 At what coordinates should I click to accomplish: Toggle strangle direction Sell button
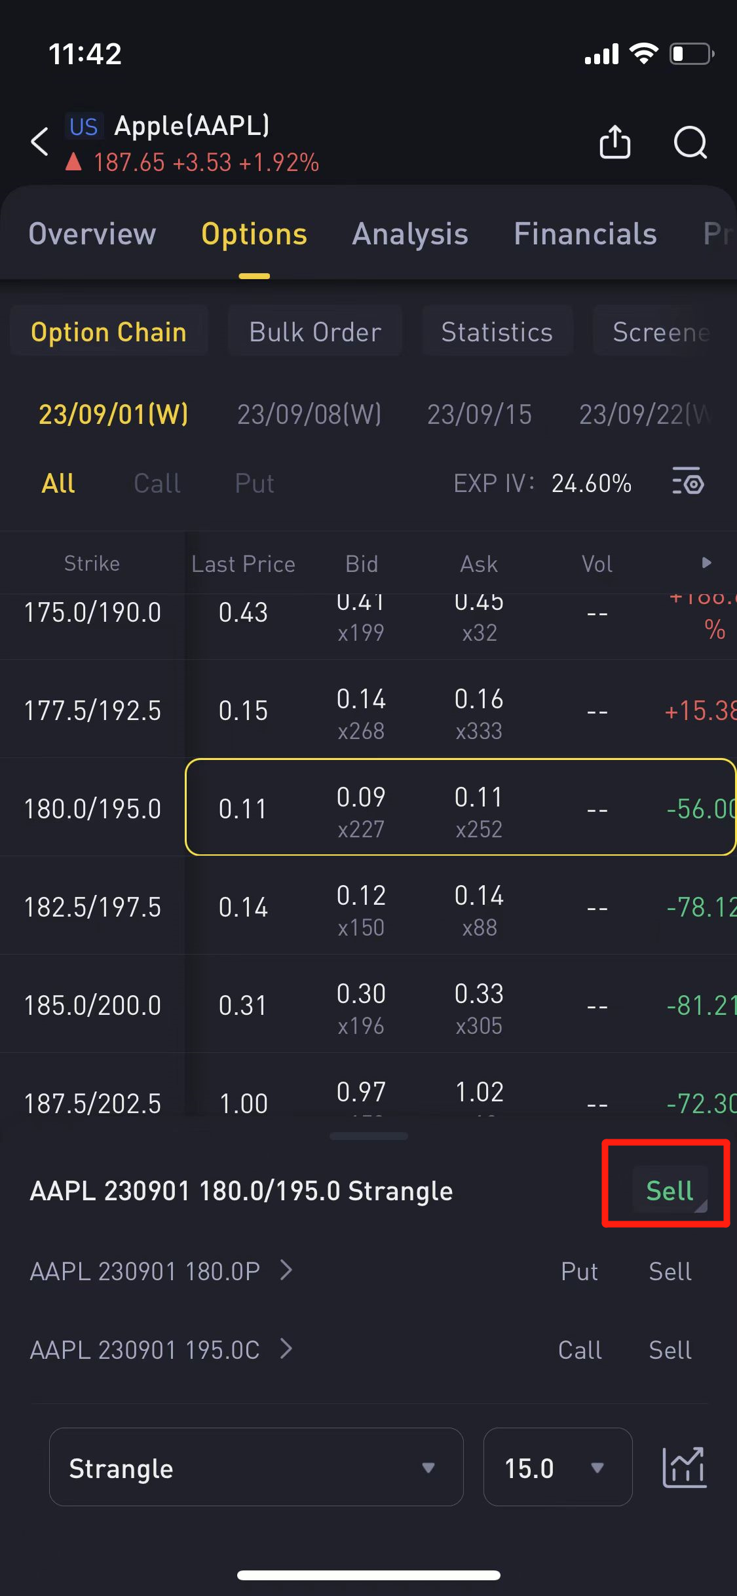pos(669,1190)
